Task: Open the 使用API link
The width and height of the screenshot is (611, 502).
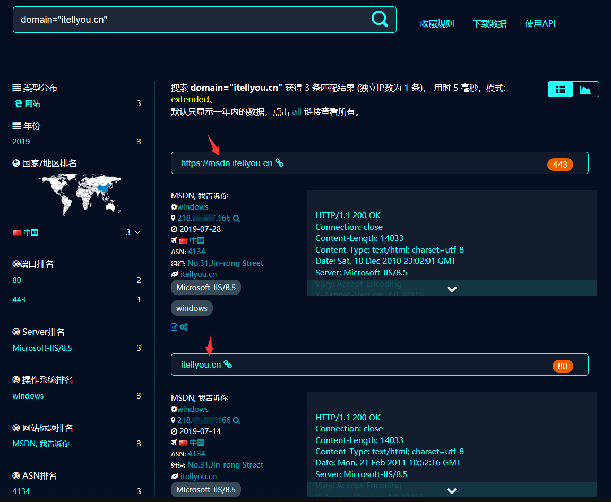Action: click(540, 24)
